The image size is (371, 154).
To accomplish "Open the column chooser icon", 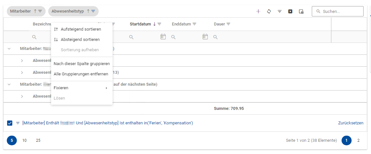I will pyautogui.click(x=301, y=11).
